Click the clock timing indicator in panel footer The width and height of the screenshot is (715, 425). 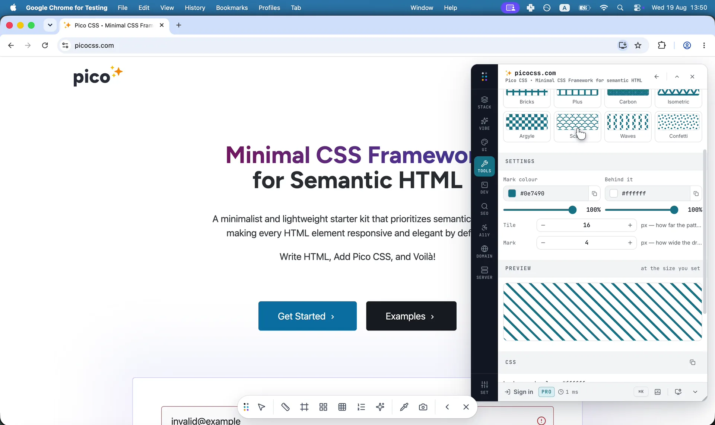point(568,392)
